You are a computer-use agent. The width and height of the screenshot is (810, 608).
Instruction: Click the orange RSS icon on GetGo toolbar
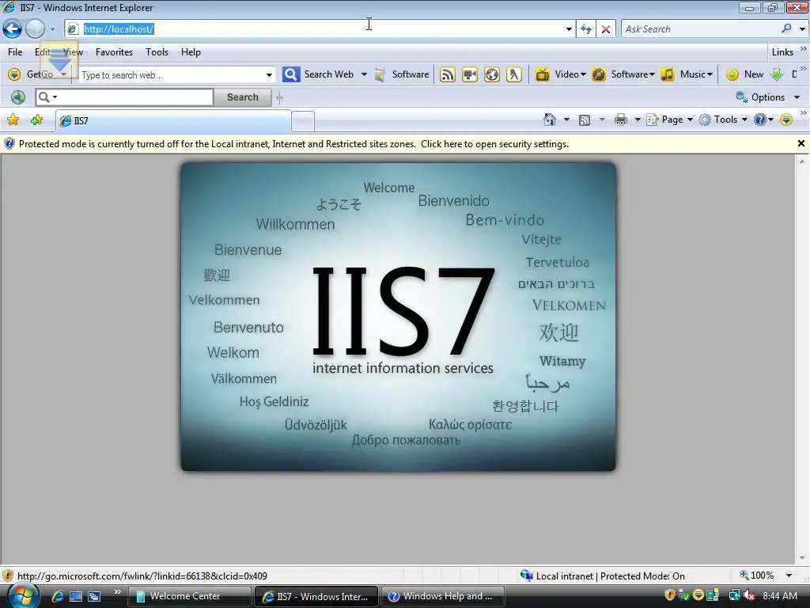448,74
